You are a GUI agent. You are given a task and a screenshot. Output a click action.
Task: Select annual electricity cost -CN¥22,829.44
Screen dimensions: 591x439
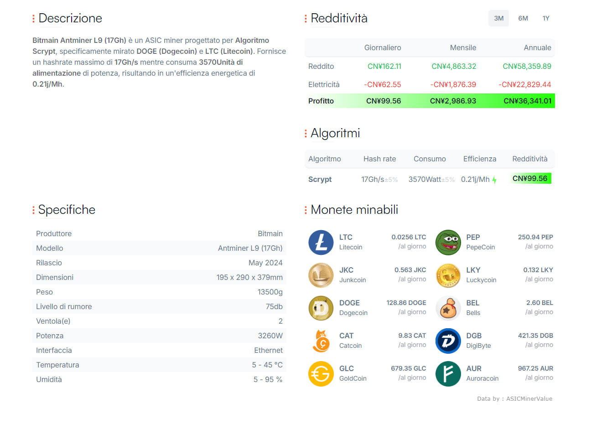click(x=525, y=85)
